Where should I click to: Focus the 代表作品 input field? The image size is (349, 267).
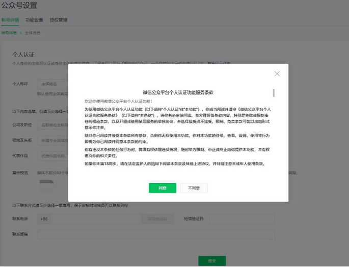click(53, 156)
